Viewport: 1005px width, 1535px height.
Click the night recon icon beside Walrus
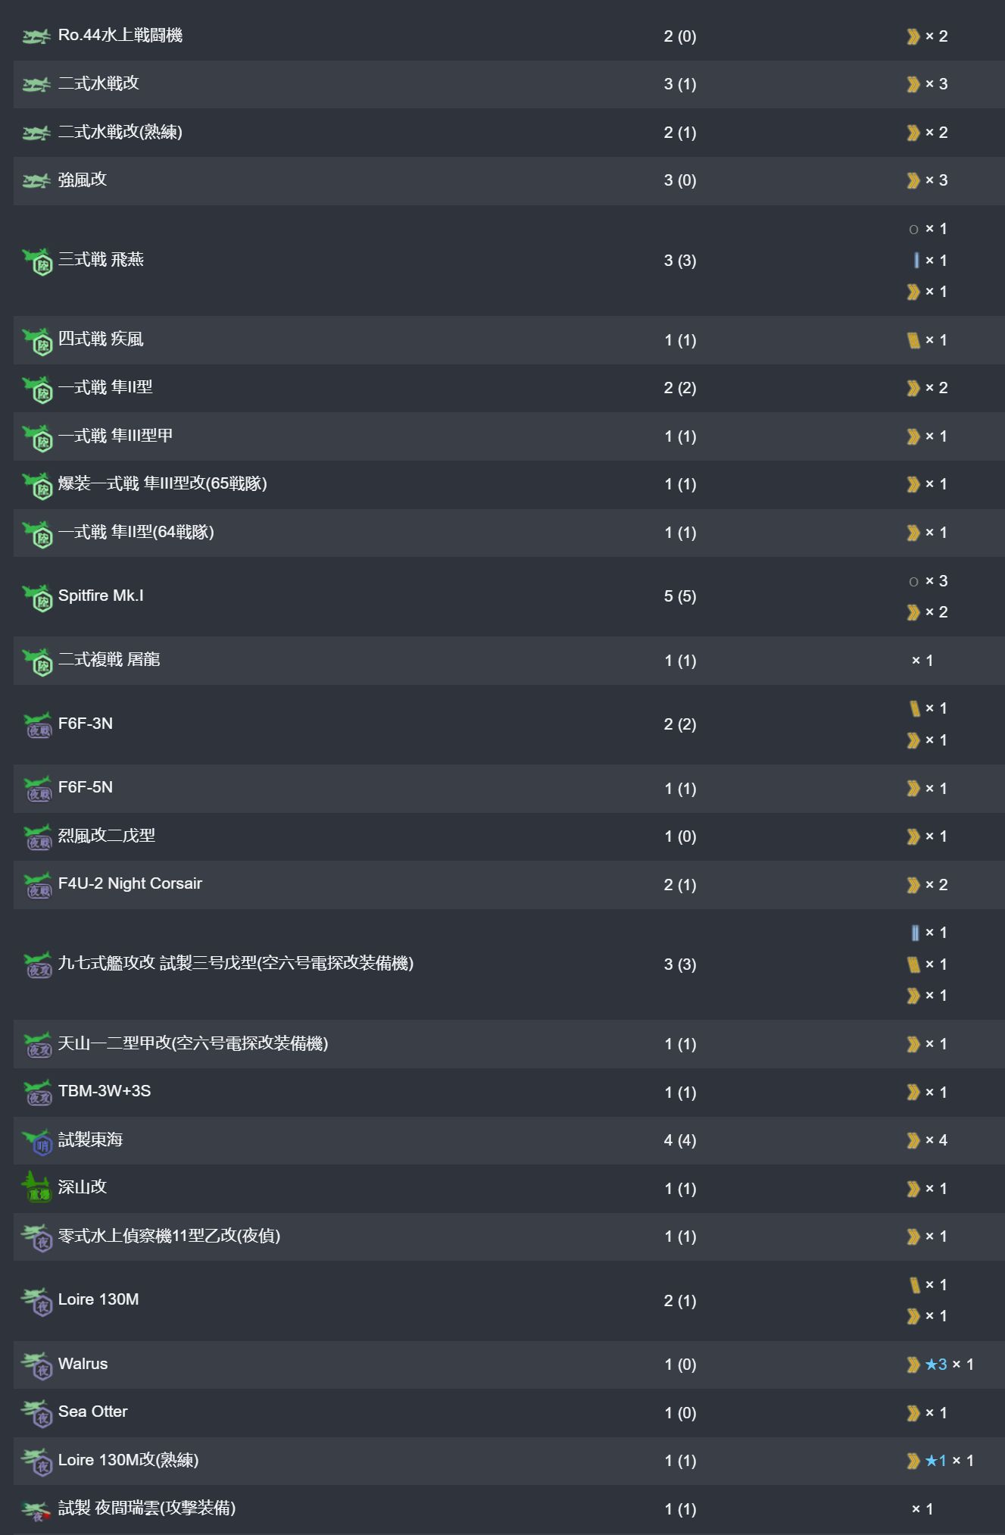(37, 1365)
